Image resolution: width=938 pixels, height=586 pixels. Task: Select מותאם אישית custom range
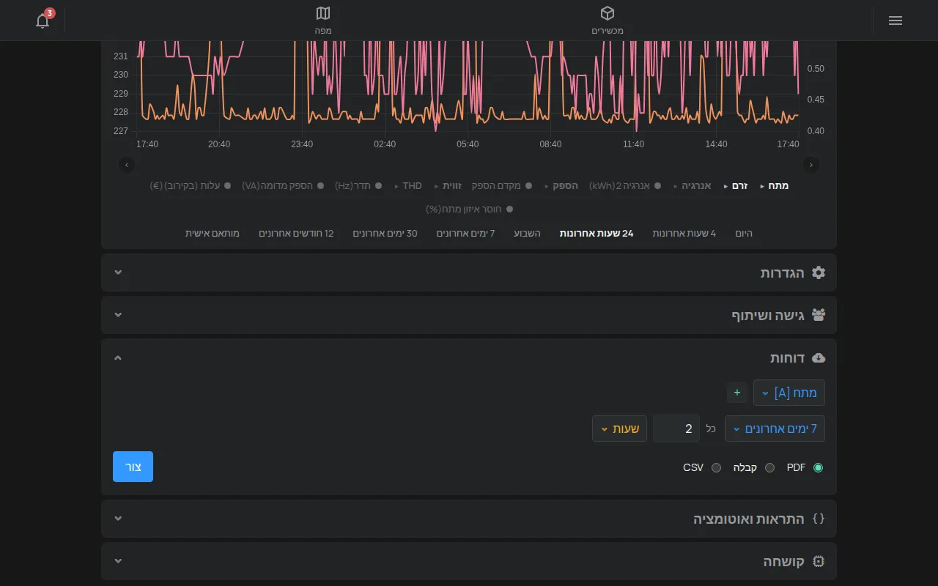coord(213,234)
